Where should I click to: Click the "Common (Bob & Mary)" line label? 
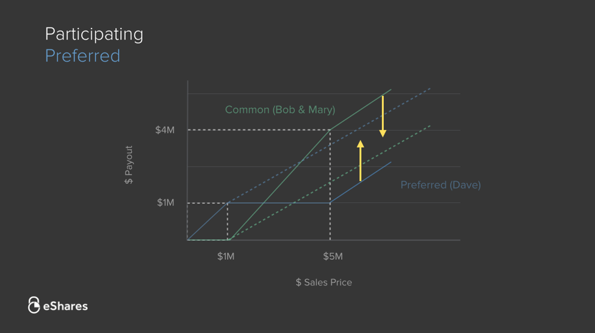click(280, 110)
